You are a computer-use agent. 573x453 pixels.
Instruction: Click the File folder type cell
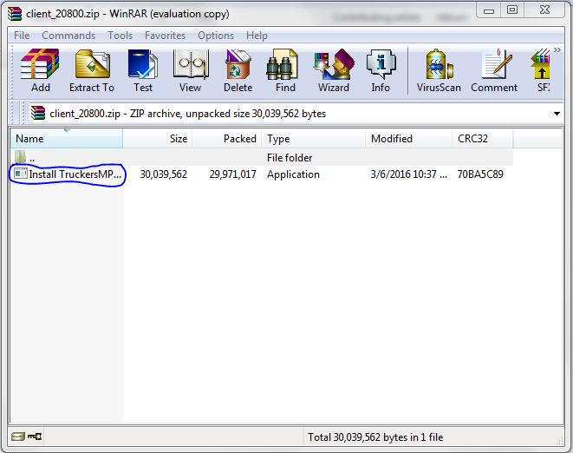290,158
